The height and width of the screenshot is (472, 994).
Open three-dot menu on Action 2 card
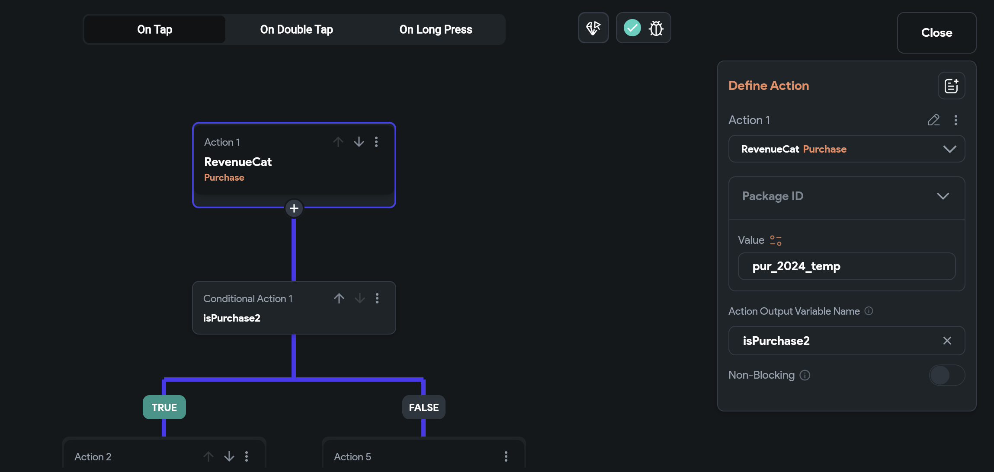(246, 456)
